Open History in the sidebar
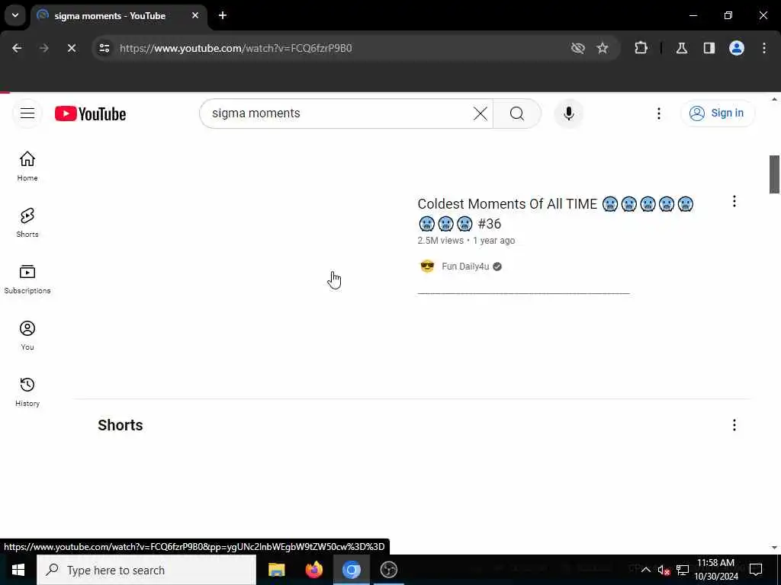Viewport: 781px width, 585px height. tap(27, 392)
